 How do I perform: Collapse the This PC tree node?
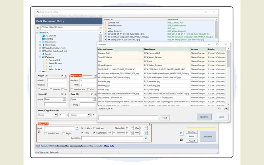pos(37,33)
